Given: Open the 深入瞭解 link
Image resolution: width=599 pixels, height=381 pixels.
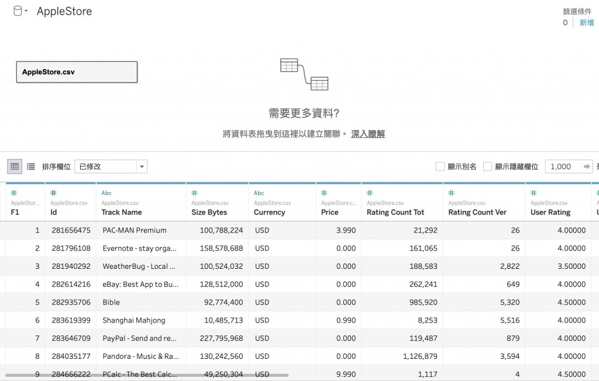Looking at the screenshot, I should pyautogui.click(x=368, y=134).
